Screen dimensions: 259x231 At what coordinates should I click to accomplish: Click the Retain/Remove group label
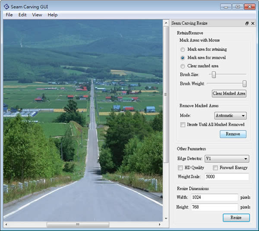coord(190,33)
